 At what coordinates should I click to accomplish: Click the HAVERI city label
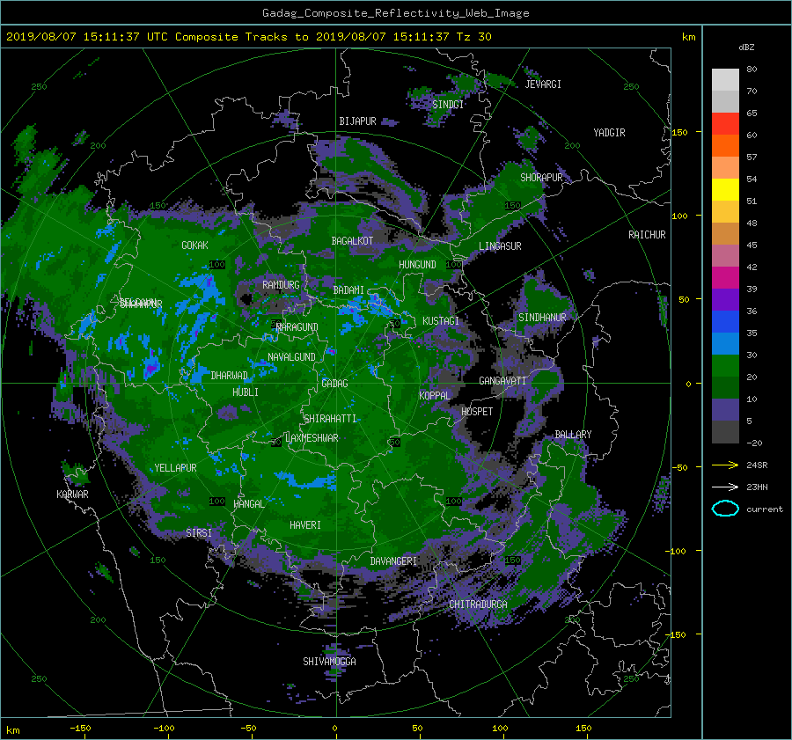[x=305, y=524]
